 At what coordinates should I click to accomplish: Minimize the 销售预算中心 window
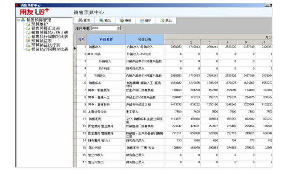point(267,6)
